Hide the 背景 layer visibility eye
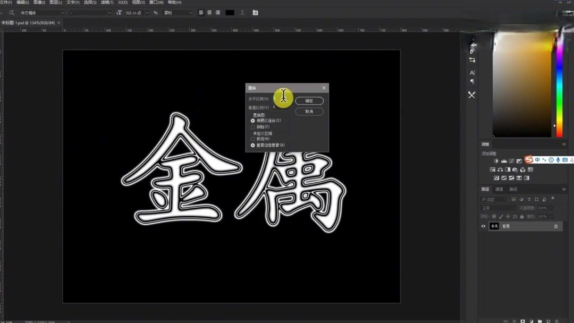This screenshot has height=323, width=574. [x=484, y=226]
